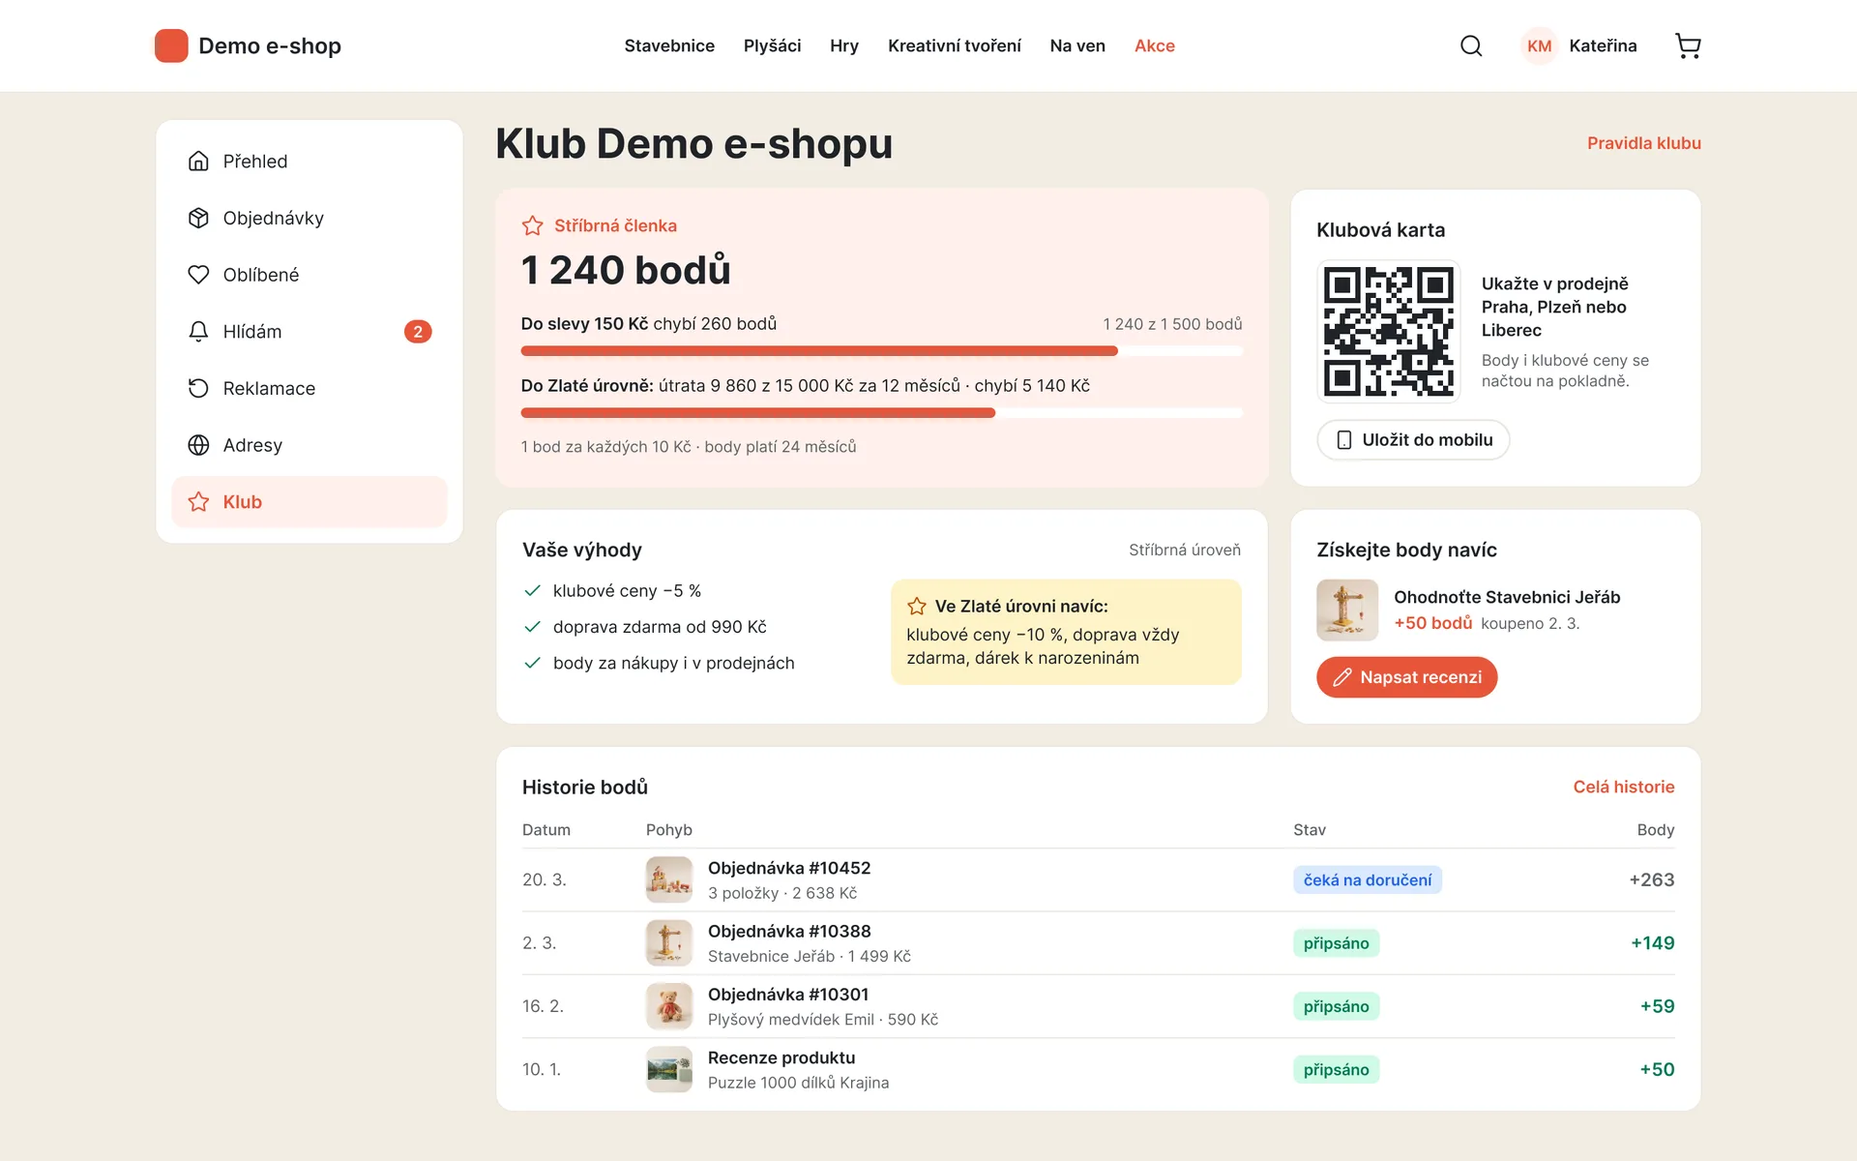This screenshot has height=1161, width=1857.
Task: Click the globe icon beside Adresy
Action: tap(198, 445)
